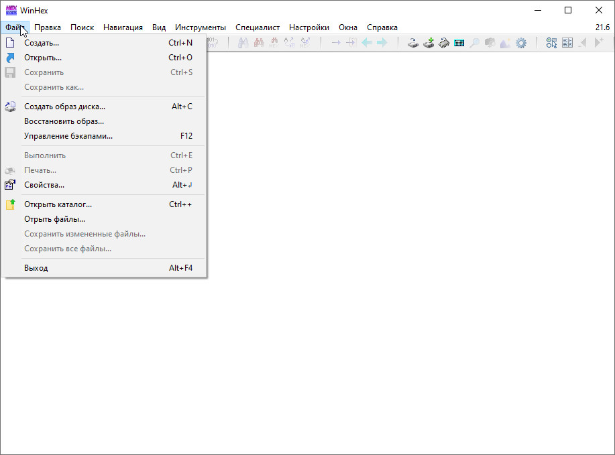The width and height of the screenshot is (615, 455).
Task: Open the Инструменты menu
Action: click(x=201, y=27)
